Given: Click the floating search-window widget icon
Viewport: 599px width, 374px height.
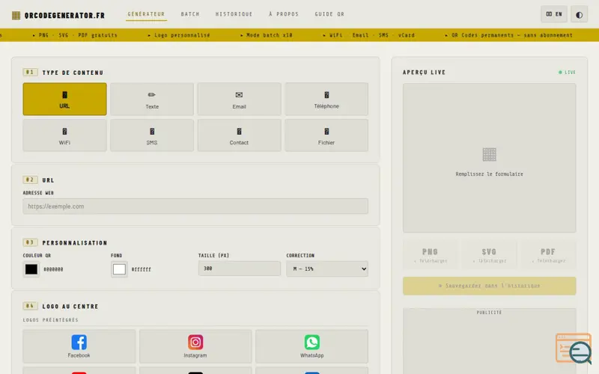Looking at the screenshot, I should coord(574,348).
